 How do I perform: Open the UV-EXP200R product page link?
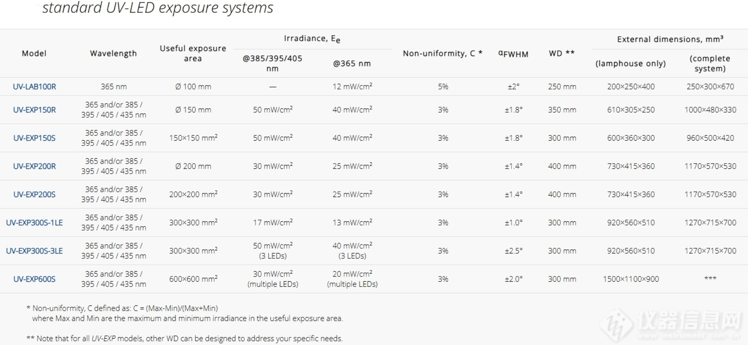[34, 166]
